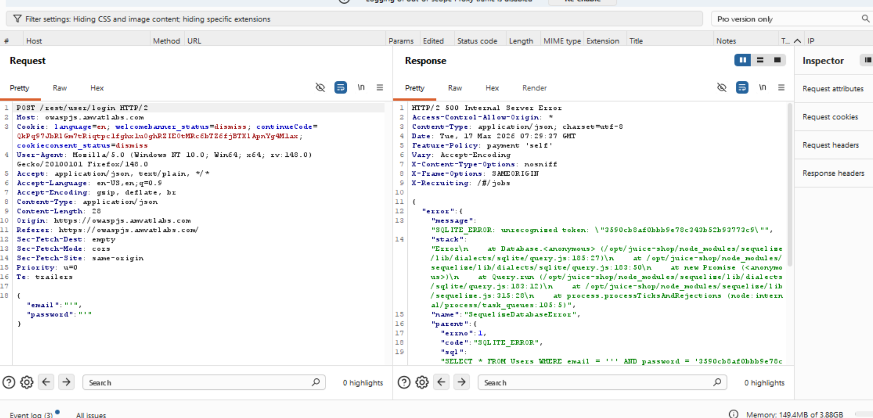Switch to the Render tab in Response
The height and width of the screenshot is (418, 873).
click(x=534, y=88)
